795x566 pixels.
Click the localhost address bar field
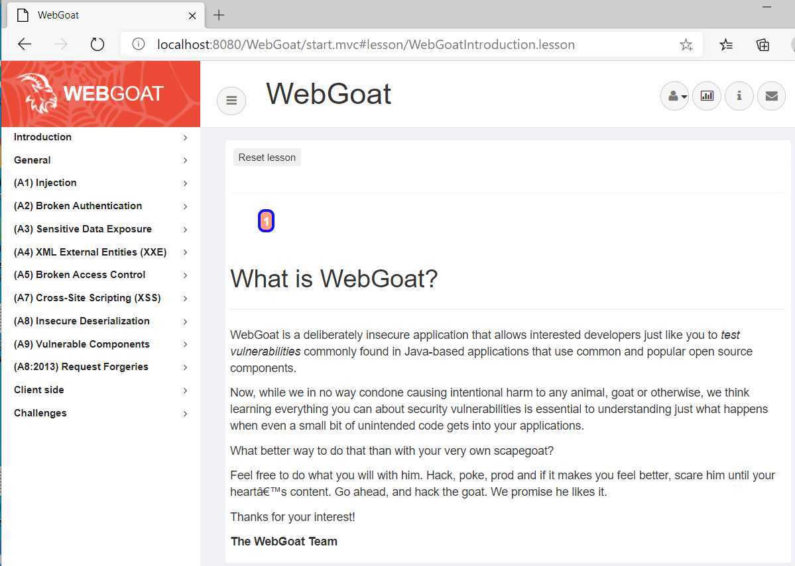[x=411, y=44]
